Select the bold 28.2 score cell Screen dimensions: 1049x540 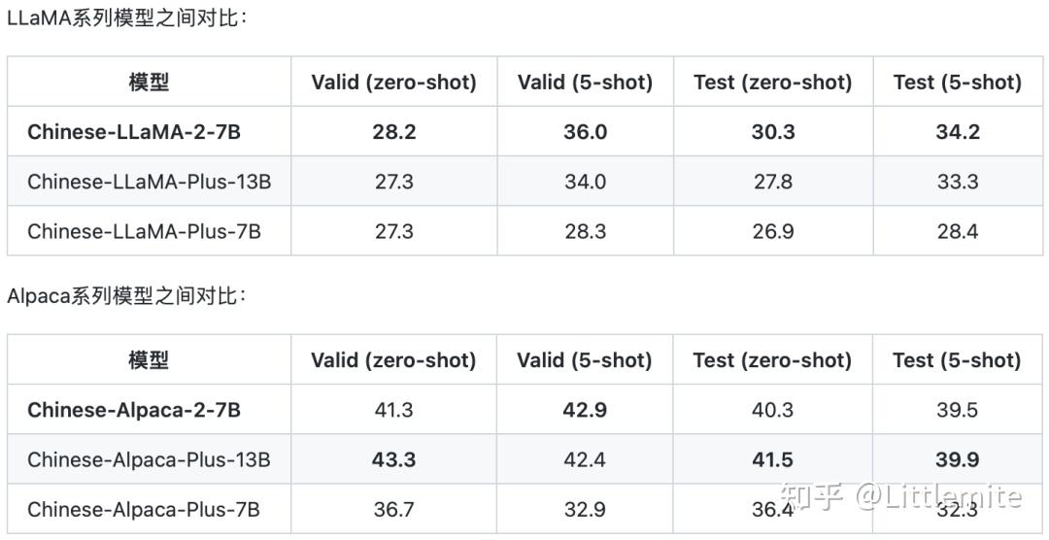[x=393, y=132]
